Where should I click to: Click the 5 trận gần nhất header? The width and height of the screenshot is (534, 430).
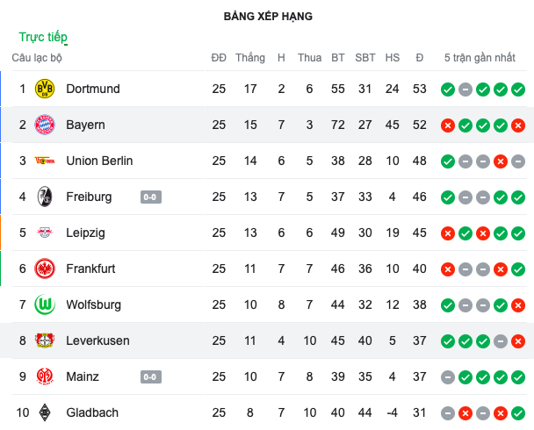[480, 58]
